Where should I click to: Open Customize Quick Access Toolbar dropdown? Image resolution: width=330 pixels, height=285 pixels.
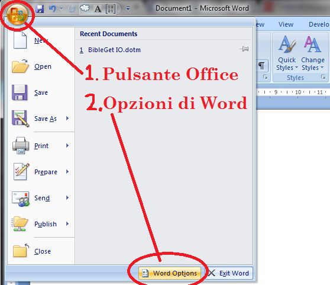pos(128,9)
